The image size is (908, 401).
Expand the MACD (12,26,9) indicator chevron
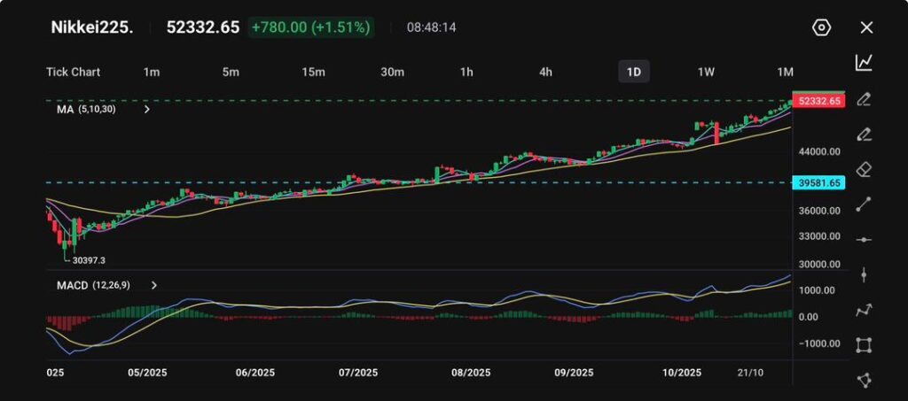coord(154,285)
